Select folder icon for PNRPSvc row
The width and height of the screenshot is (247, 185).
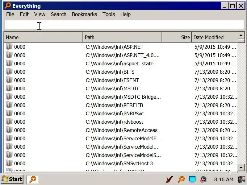(9, 113)
